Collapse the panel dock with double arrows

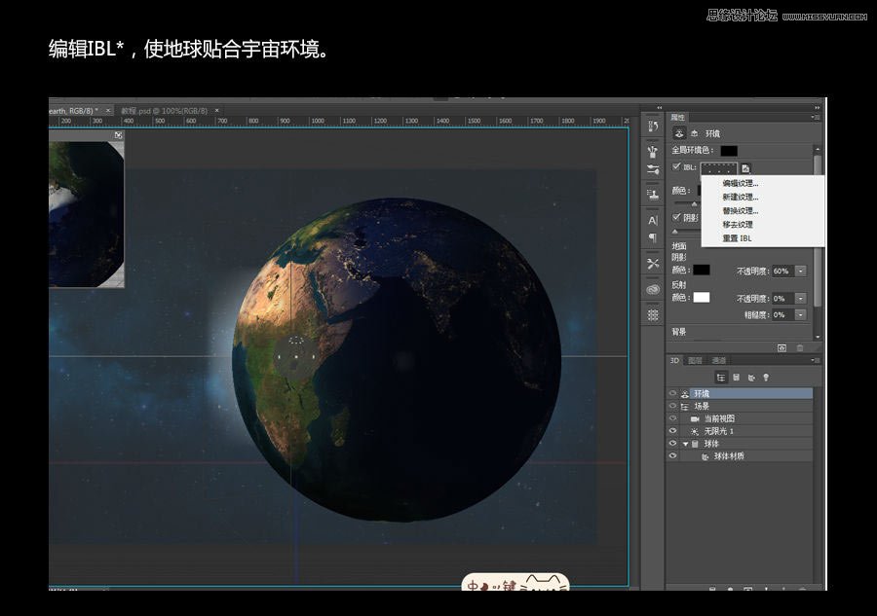click(x=818, y=107)
